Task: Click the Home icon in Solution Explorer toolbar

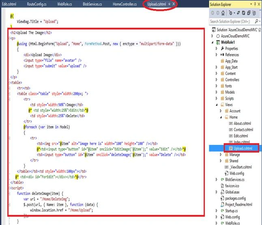Action: pyautogui.click(x=223, y=13)
